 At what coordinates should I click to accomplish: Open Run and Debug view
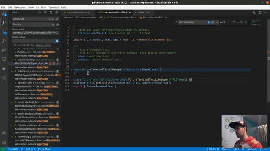point(4,41)
